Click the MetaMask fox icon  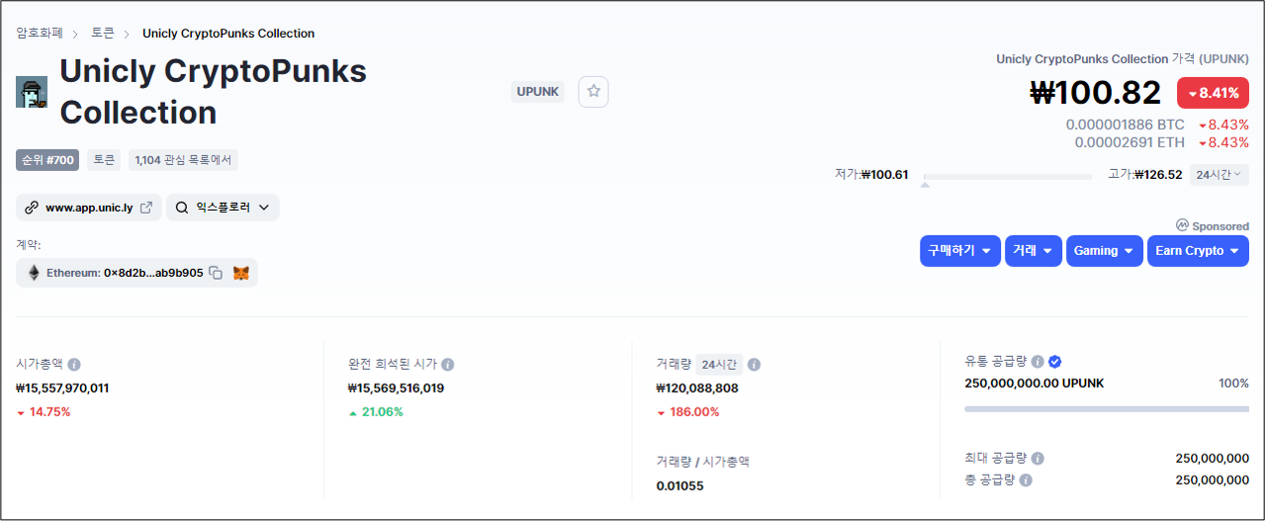(241, 273)
